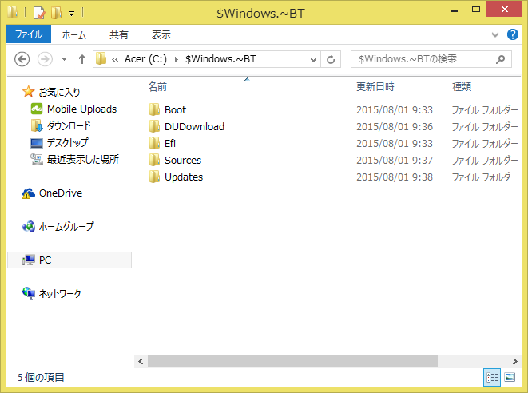
Task: Click date 2015/08/01 9:36 of DUDownload
Action: [395, 127]
